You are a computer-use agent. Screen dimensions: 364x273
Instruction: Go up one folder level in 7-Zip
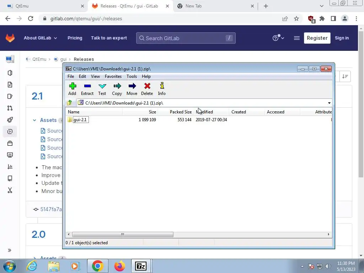coord(70,103)
